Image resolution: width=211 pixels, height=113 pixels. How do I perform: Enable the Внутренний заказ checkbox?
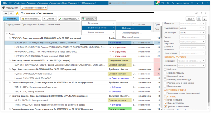tap(165, 76)
